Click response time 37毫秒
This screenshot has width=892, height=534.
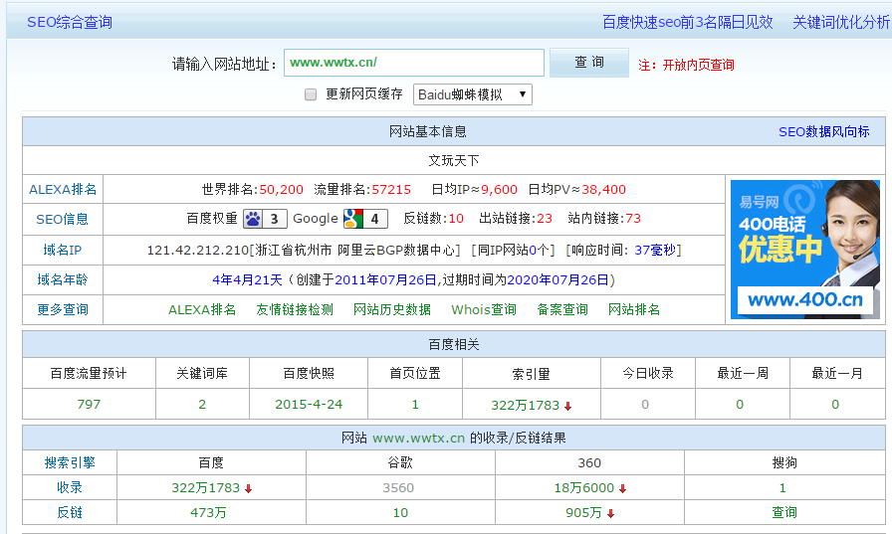(x=655, y=250)
